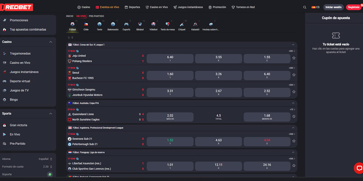Click the WhatsApp Soporte icon
Image resolution: width=363 pixels, height=181 pixels.
tap(49, 174)
